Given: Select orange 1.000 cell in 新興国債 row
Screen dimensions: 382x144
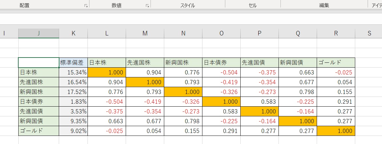Looking at the screenshot, I should tap(298, 121).
